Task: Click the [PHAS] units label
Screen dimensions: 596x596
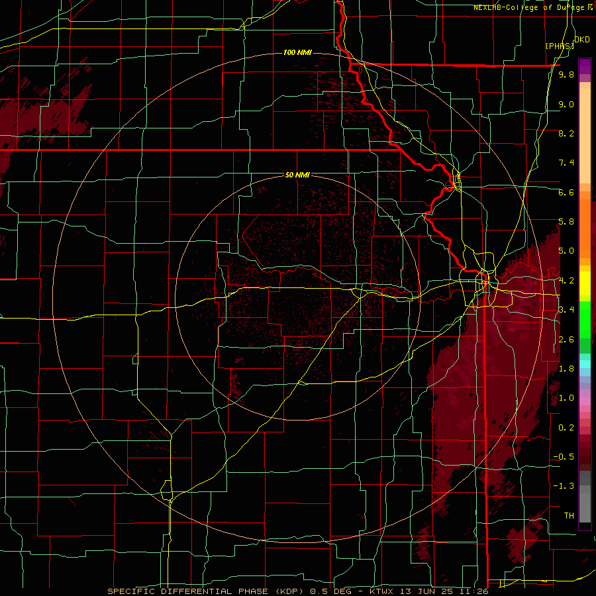Action: click(x=560, y=46)
